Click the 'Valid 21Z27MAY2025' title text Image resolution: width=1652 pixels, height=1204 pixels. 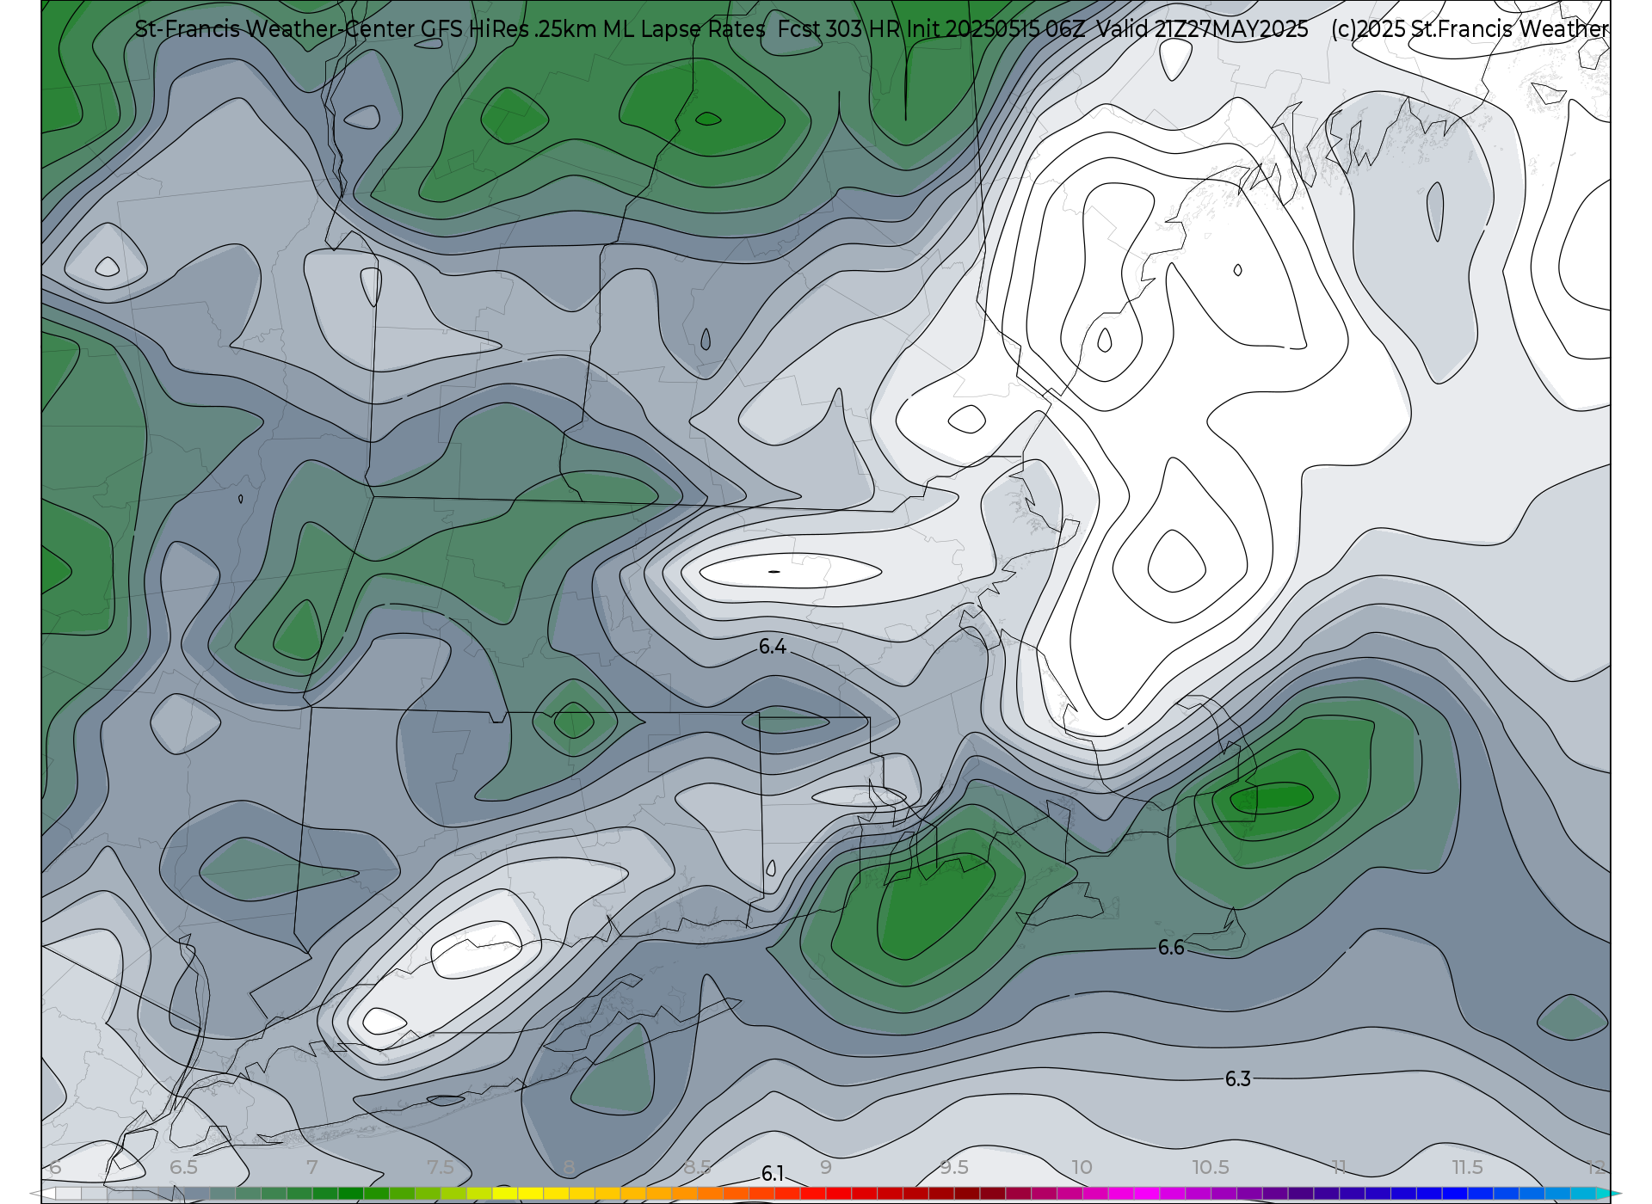(1202, 29)
